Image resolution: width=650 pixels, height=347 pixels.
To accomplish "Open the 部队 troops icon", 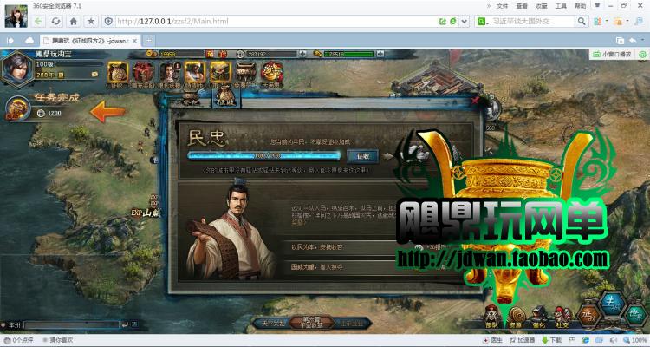I will [491, 315].
